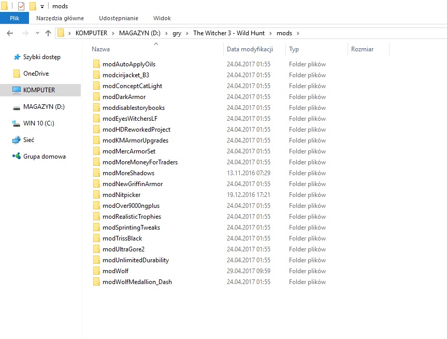Click gry in the address breadcrumb
The image size is (447, 339).
click(177, 33)
